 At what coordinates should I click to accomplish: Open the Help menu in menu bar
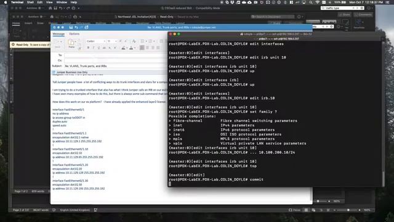click(x=74, y=2)
